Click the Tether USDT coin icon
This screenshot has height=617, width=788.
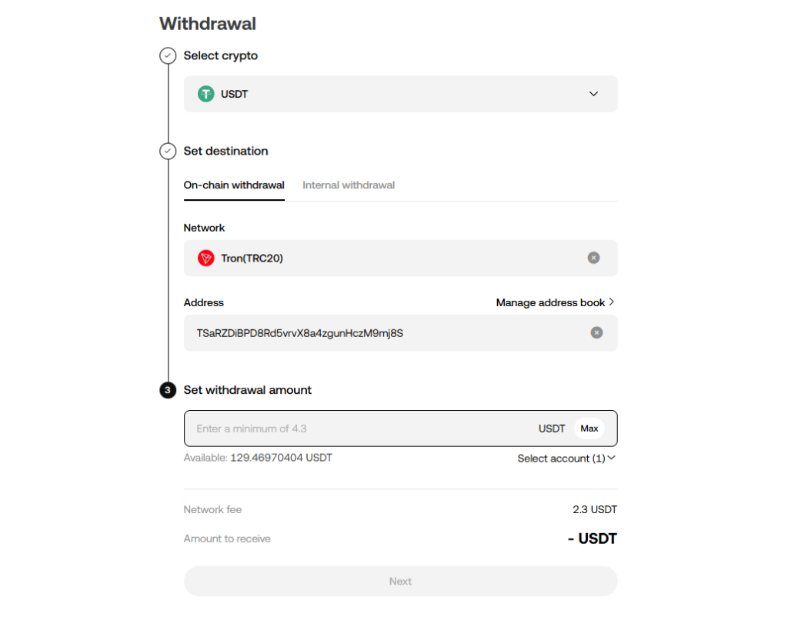point(205,94)
